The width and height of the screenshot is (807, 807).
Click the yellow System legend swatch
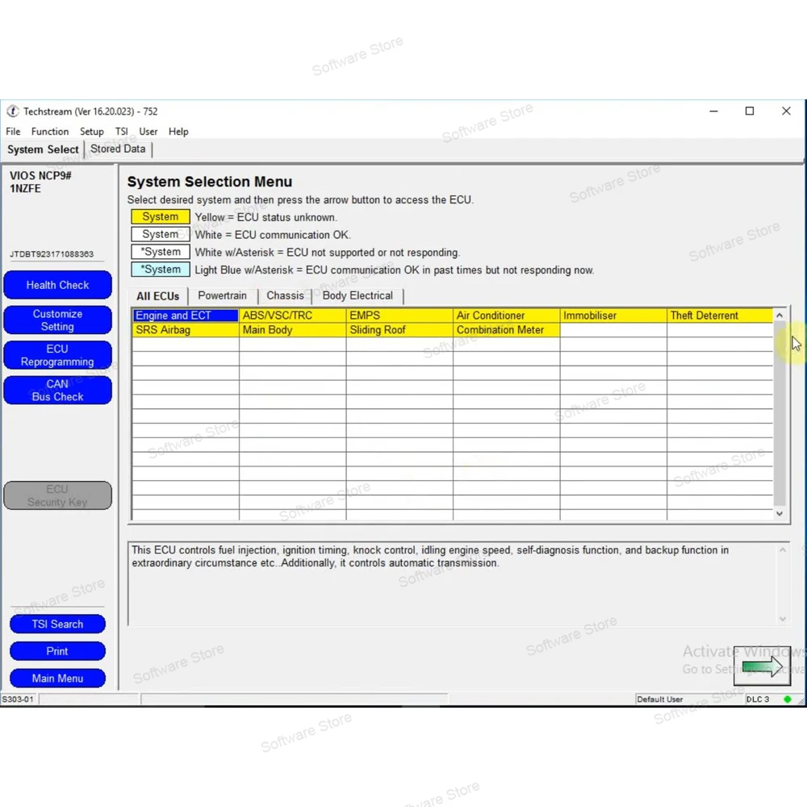[x=160, y=217]
